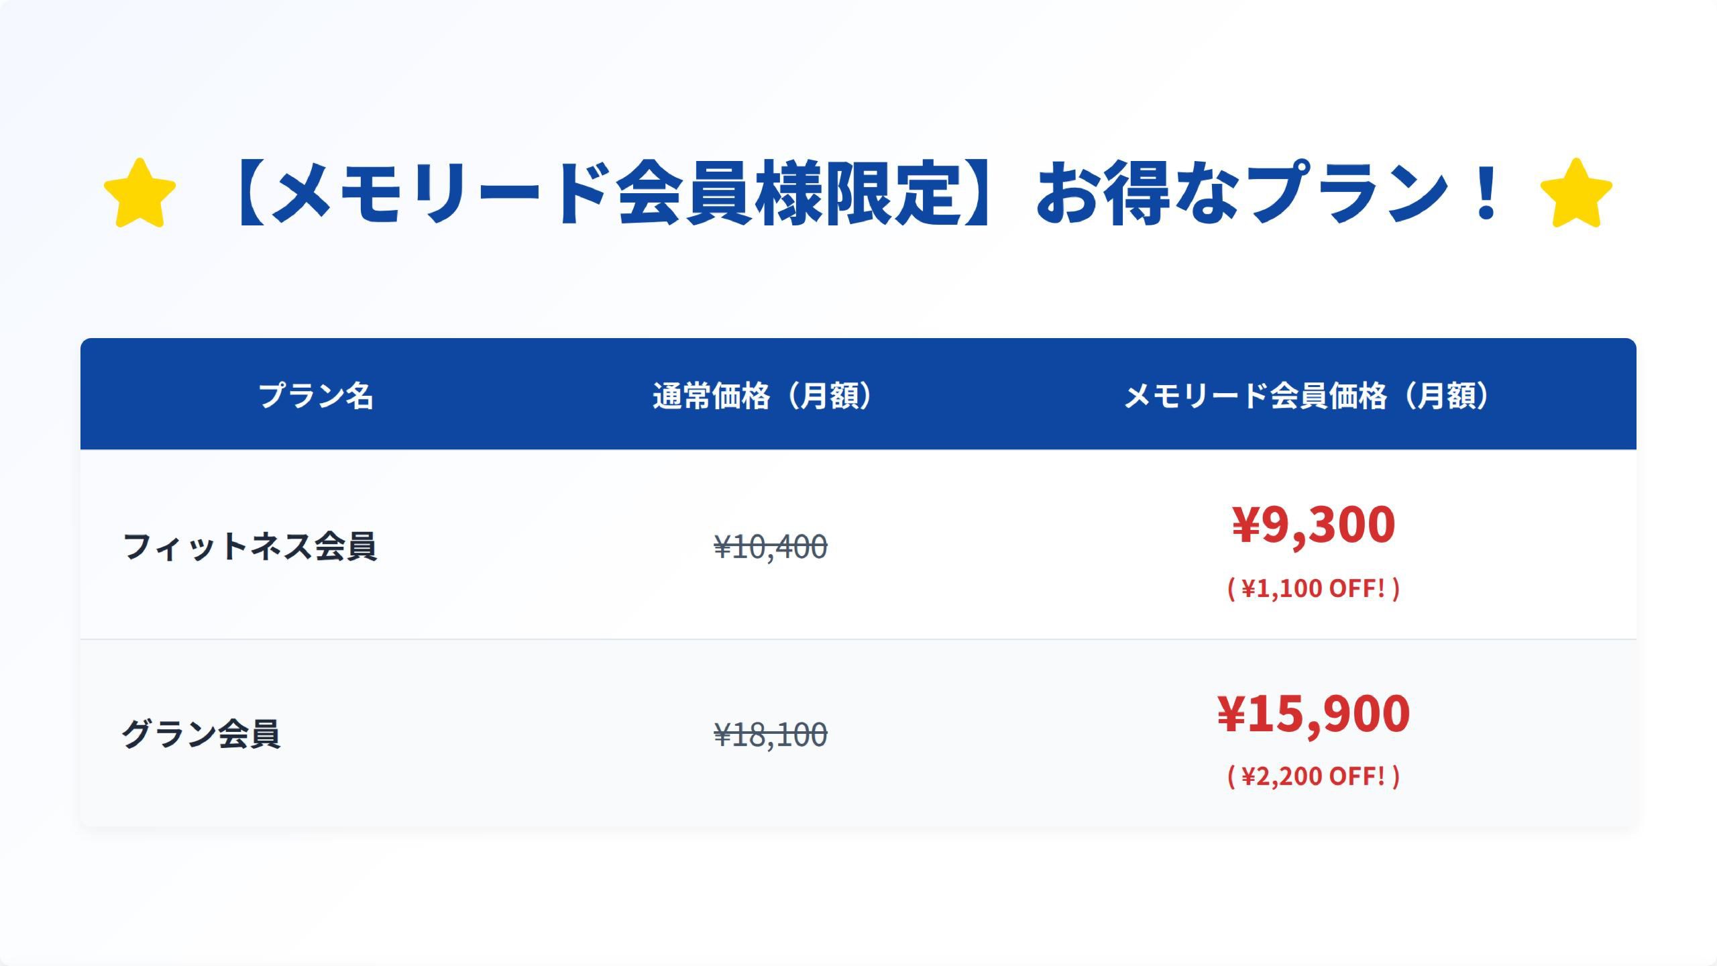
Task: Click the red ¥15,900 member price
Action: point(1313,712)
